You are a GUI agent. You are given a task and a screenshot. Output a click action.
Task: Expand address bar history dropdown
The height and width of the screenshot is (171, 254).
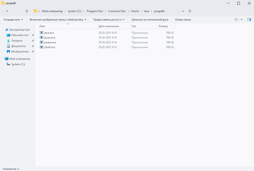[183, 11]
